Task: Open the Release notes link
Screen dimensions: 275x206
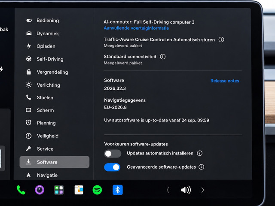Action: [225, 81]
